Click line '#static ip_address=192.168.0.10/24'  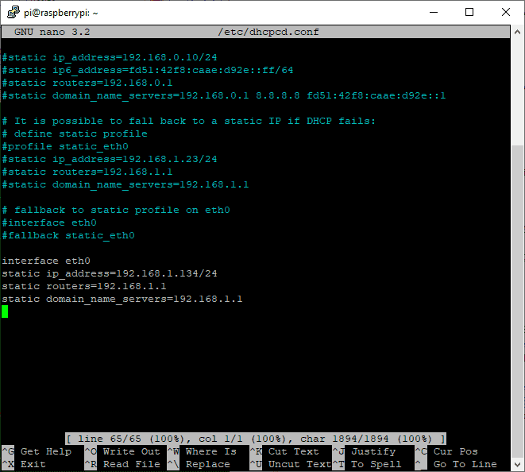[110, 58]
